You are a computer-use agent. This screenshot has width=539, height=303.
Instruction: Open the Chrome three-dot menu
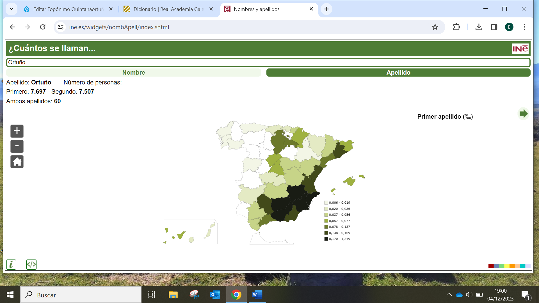coord(524,27)
